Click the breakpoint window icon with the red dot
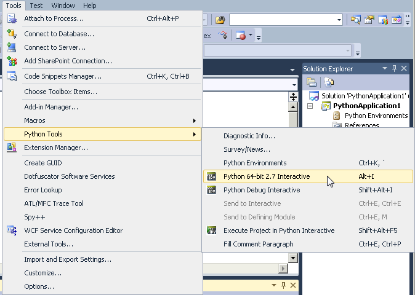 coord(241,35)
